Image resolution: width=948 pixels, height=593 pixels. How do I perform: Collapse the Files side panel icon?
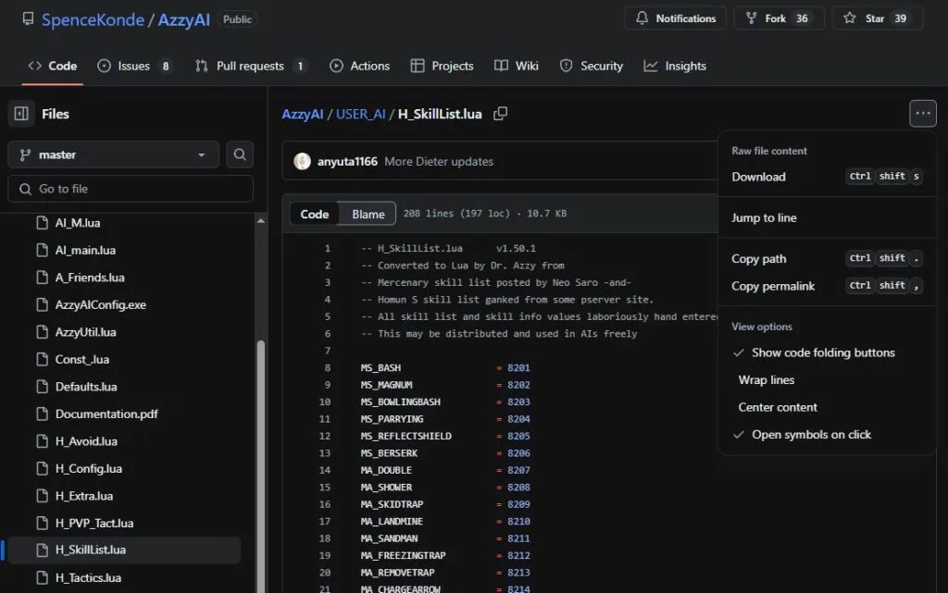pyautogui.click(x=21, y=114)
